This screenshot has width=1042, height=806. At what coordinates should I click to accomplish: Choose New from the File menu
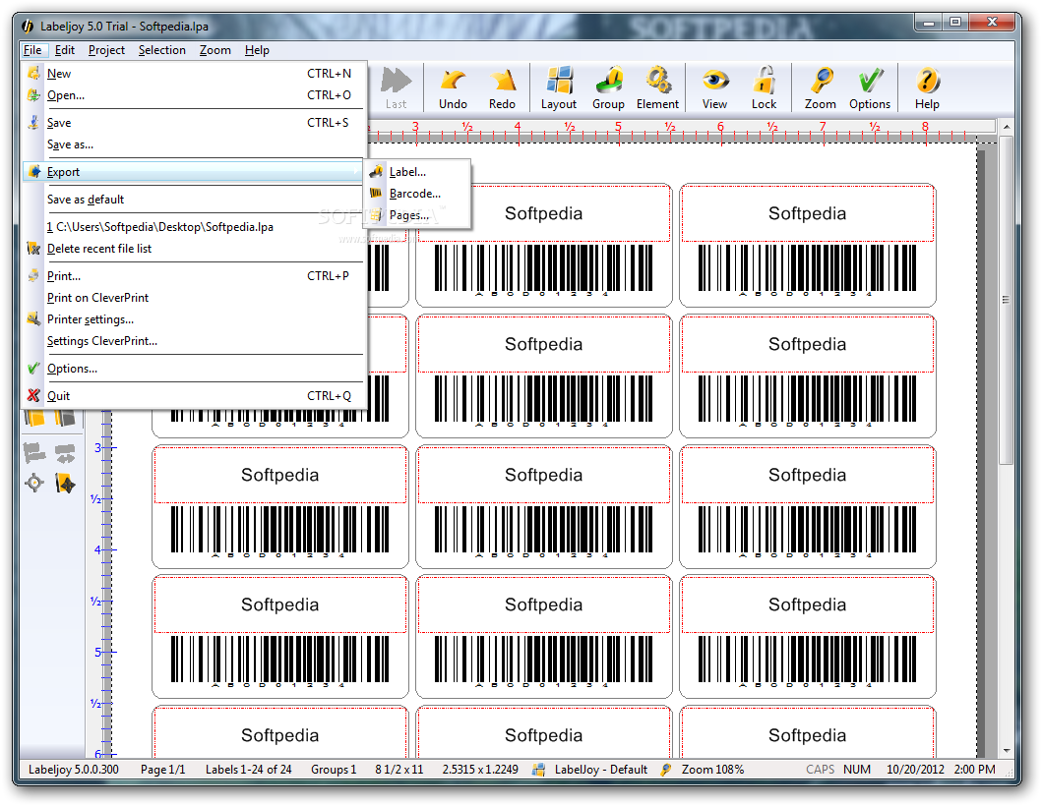click(194, 74)
